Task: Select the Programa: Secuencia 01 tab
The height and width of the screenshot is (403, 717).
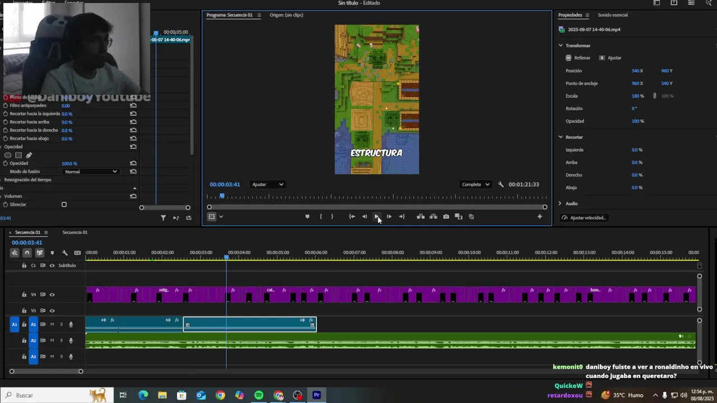Action: click(x=229, y=15)
